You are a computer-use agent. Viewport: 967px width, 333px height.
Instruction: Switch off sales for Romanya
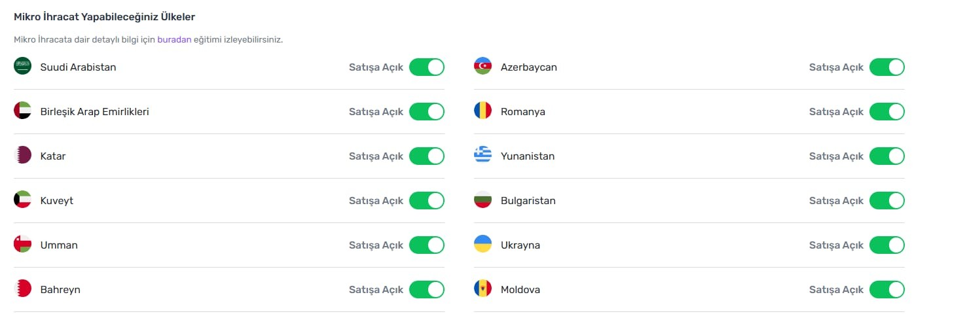tap(886, 112)
